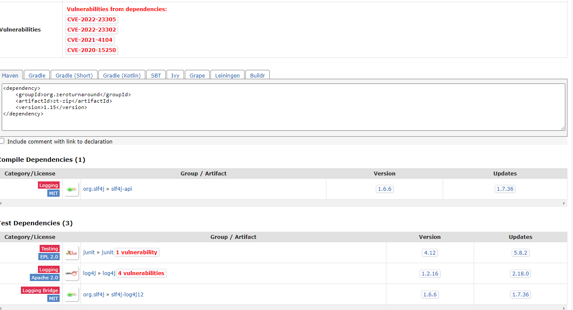Screen dimensions: 573x310
Task: Open log4j update version 2.18.0
Action: pos(521,273)
